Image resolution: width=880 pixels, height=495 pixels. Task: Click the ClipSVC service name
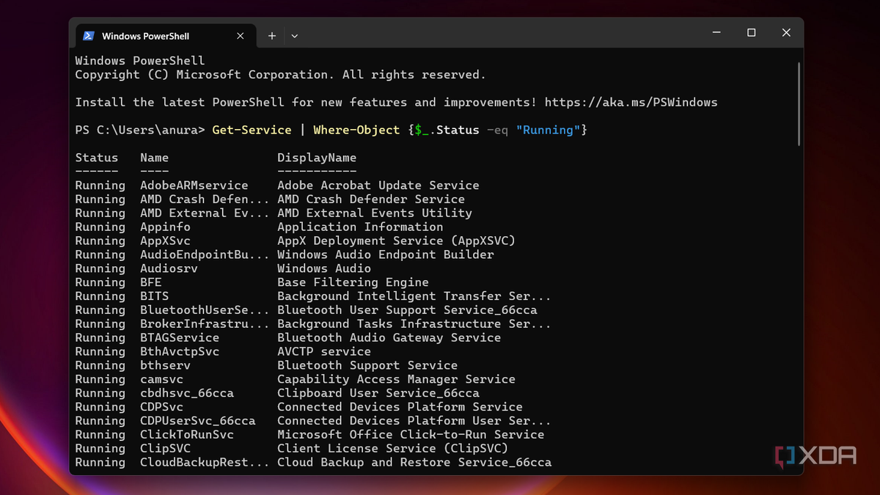[x=165, y=448]
